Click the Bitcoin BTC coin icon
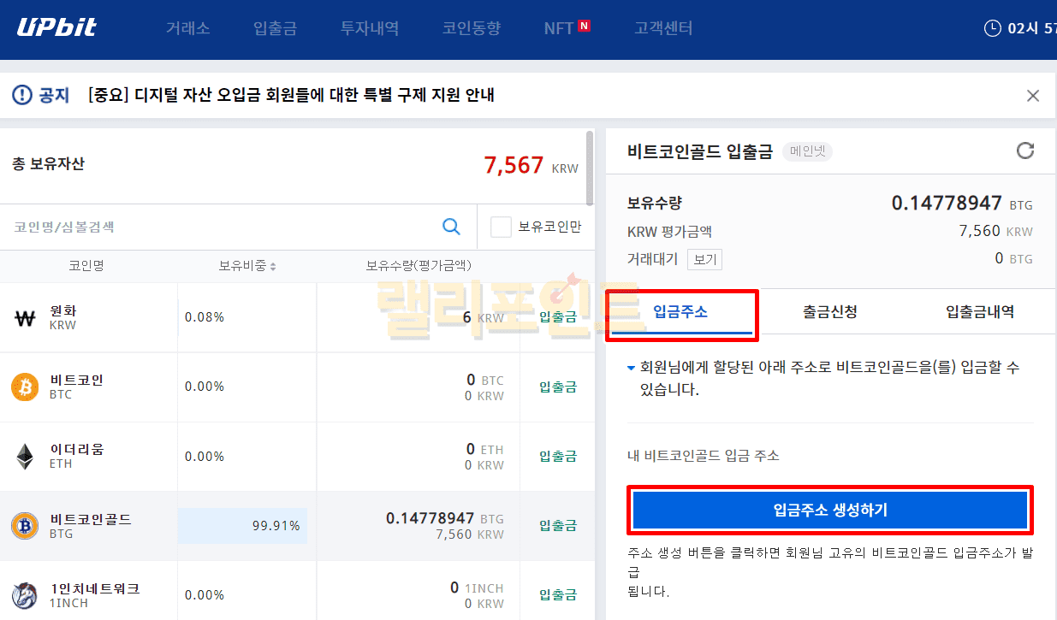Screen dimensions: 1057x620 [x=25, y=387]
